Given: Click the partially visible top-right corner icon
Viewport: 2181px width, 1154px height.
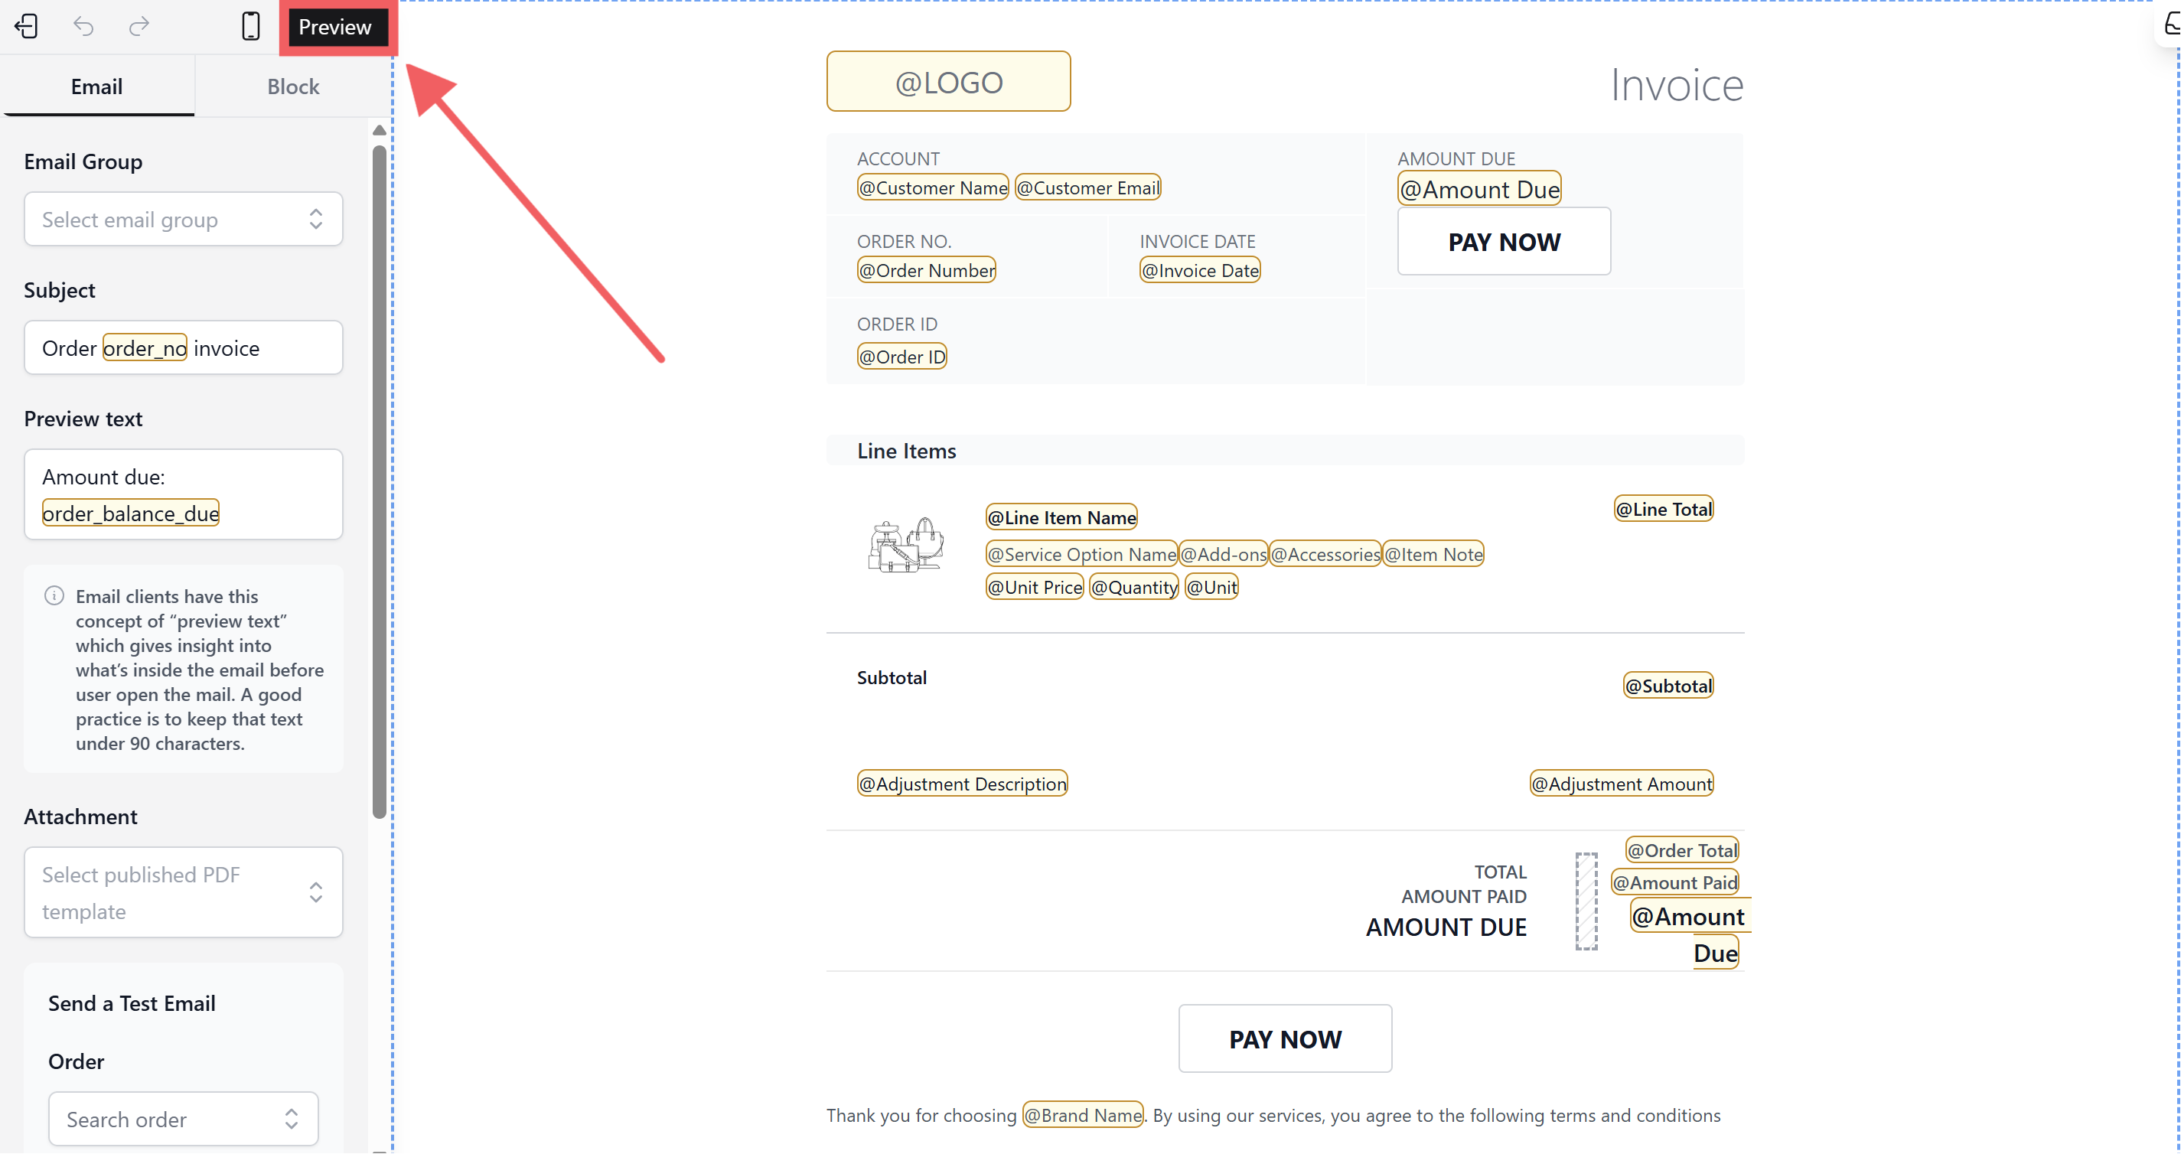Looking at the screenshot, I should pyautogui.click(x=2172, y=24).
